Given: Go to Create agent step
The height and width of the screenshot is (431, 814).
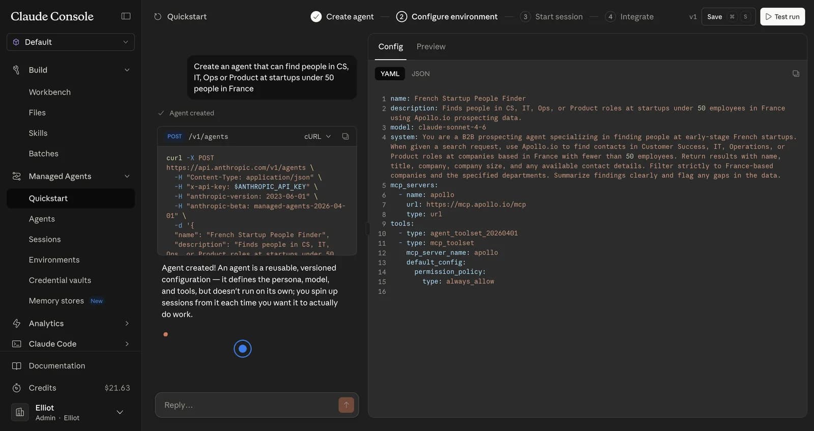Looking at the screenshot, I should pos(342,17).
